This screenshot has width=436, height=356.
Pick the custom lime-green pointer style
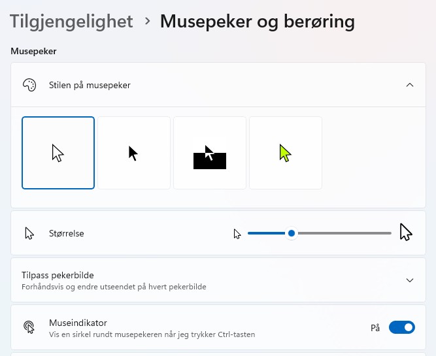point(286,153)
